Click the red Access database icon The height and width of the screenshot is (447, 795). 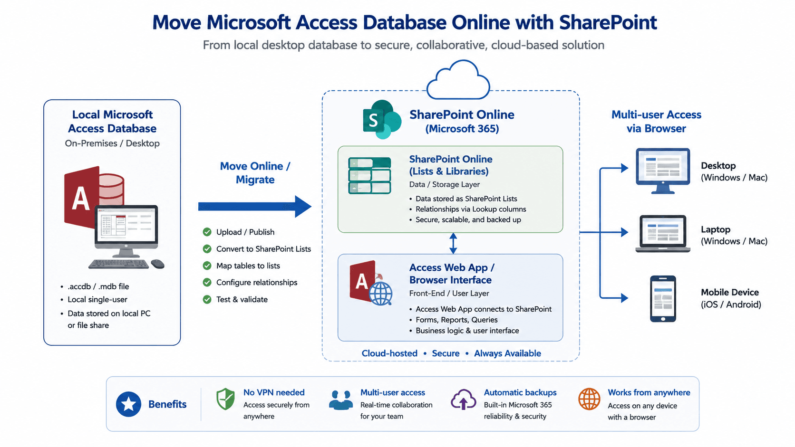click(94, 198)
